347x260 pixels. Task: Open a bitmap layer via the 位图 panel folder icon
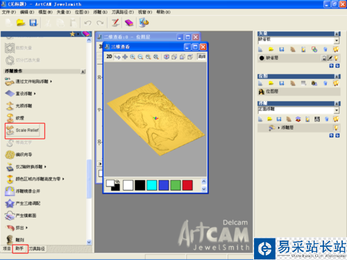coord(271,83)
